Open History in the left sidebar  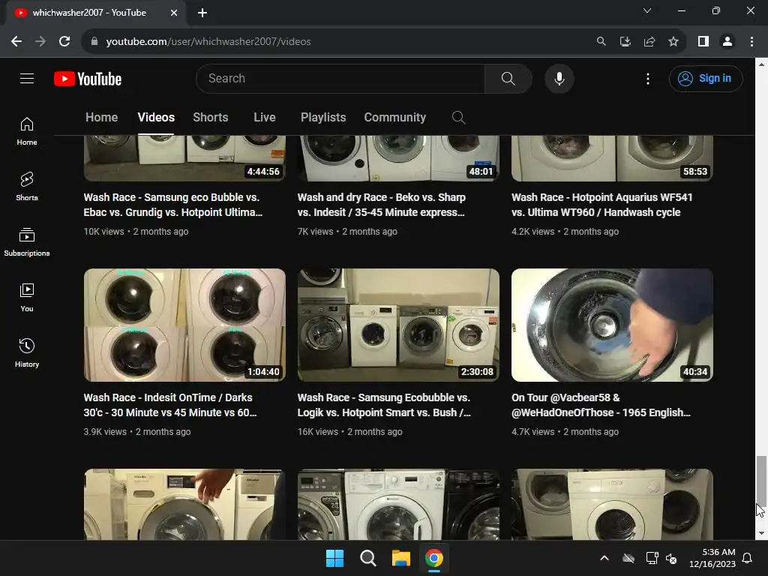tap(27, 352)
